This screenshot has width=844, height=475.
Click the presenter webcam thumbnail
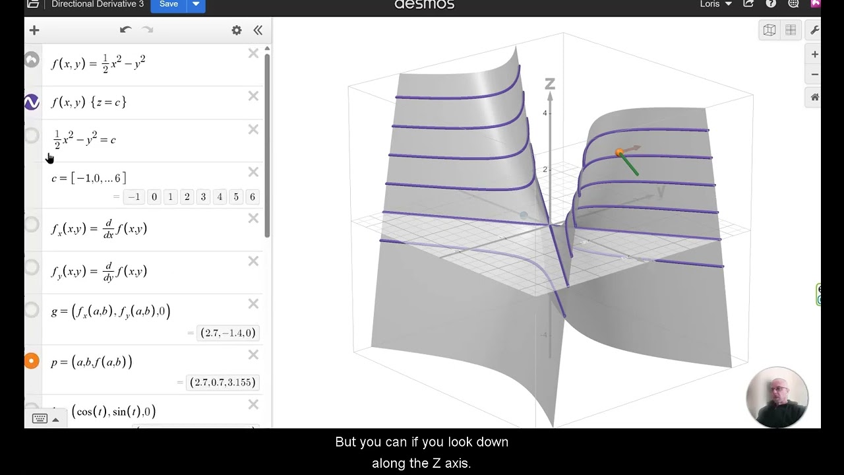(777, 397)
